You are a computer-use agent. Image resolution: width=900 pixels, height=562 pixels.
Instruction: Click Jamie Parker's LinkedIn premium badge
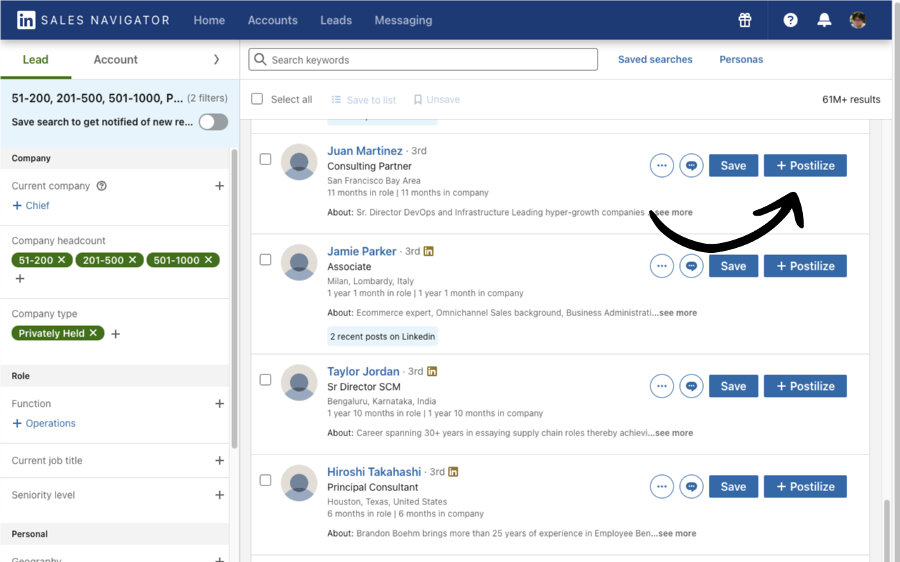429,251
